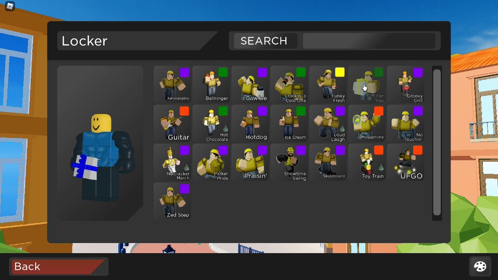498x280 pixels.
Task: Pick the Guitar emote
Action: (172, 123)
